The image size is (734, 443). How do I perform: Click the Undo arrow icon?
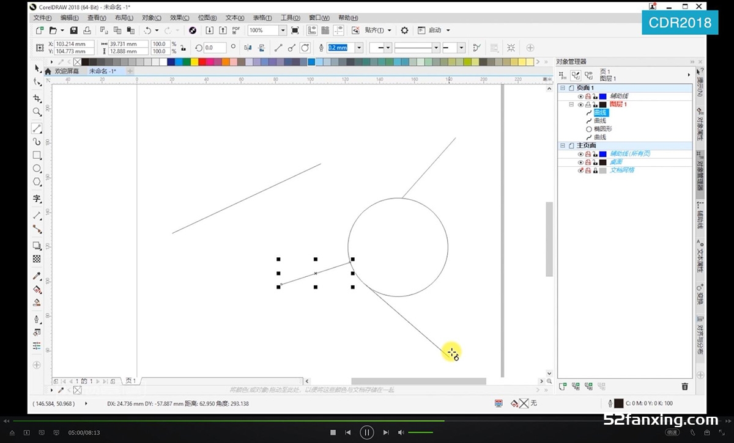pos(147,30)
